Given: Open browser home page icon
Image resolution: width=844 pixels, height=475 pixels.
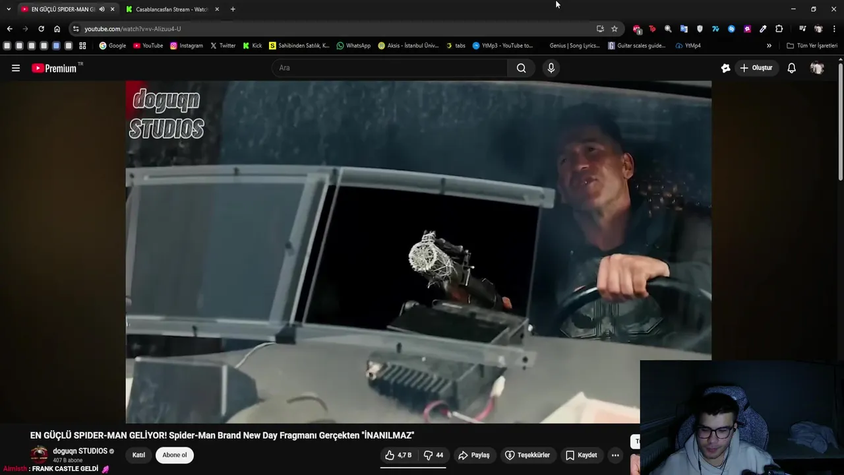Looking at the screenshot, I should (x=57, y=29).
